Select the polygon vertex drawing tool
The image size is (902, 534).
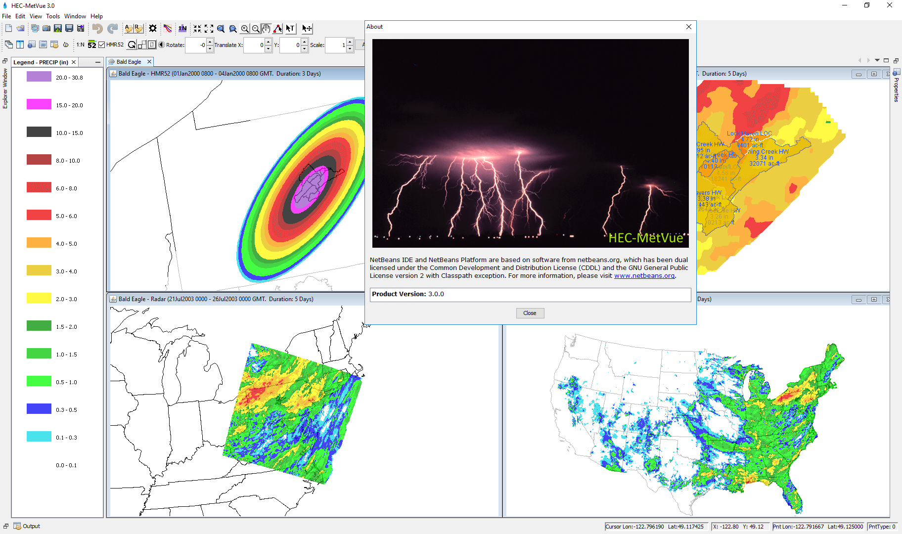278,29
